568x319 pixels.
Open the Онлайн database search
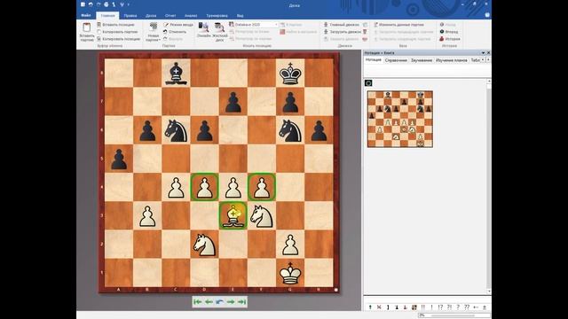tap(203, 29)
